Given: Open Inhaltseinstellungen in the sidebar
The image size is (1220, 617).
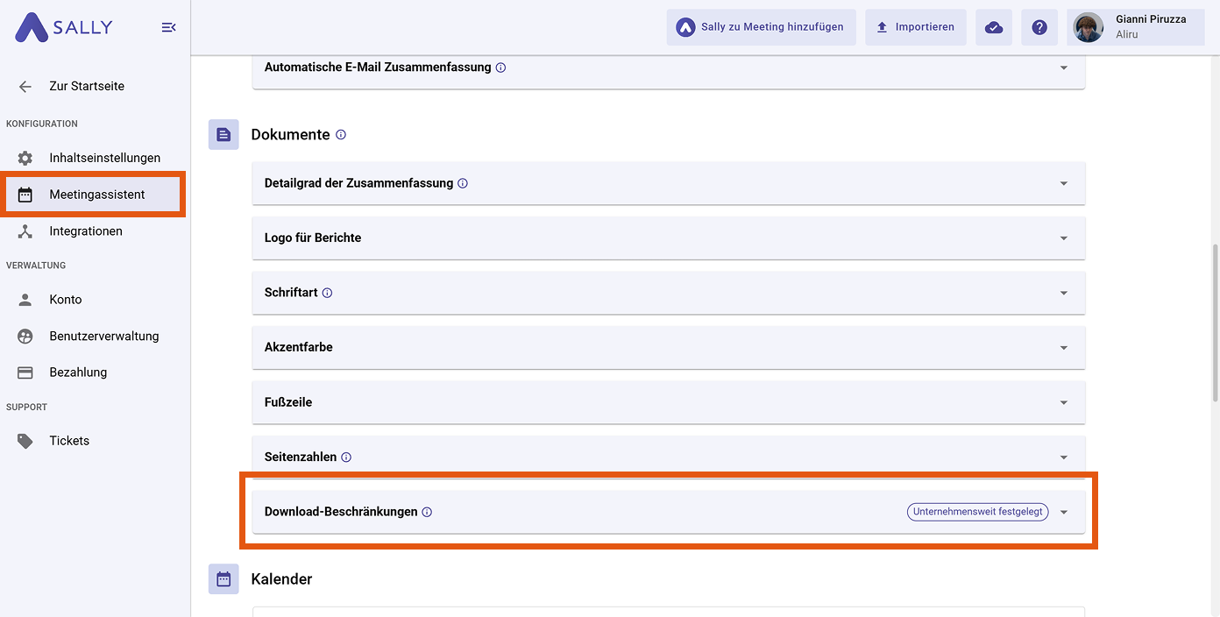Looking at the screenshot, I should tap(104, 158).
